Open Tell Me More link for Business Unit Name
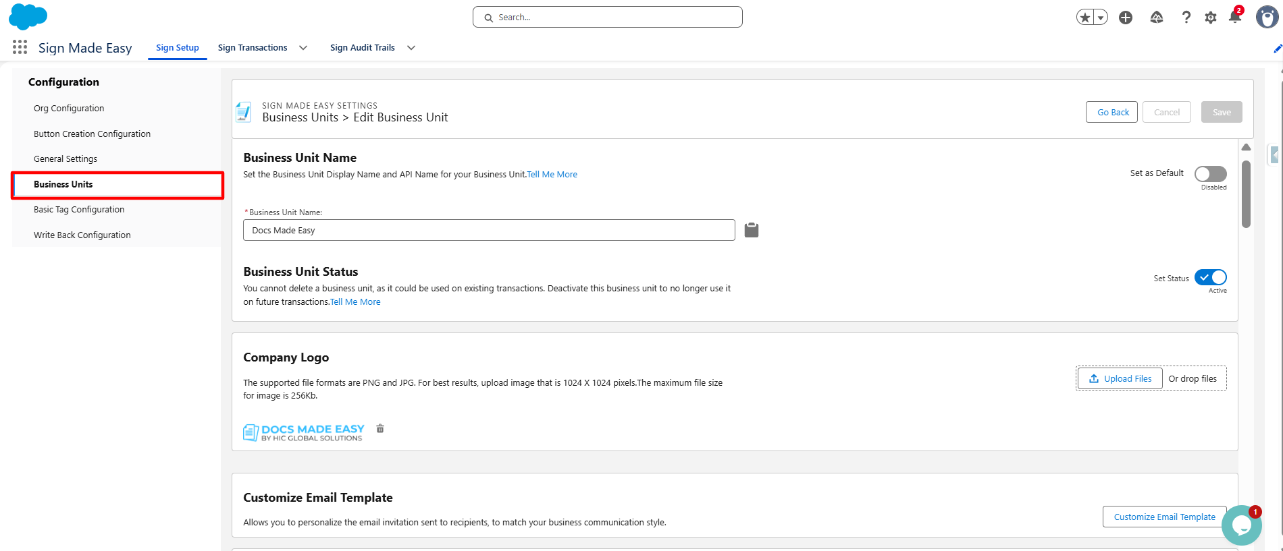The image size is (1283, 551). coord(552,175)
